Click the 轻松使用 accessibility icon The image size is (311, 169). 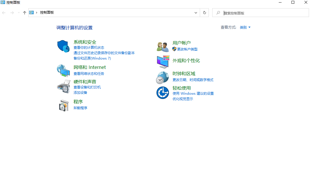coord(162,93)
